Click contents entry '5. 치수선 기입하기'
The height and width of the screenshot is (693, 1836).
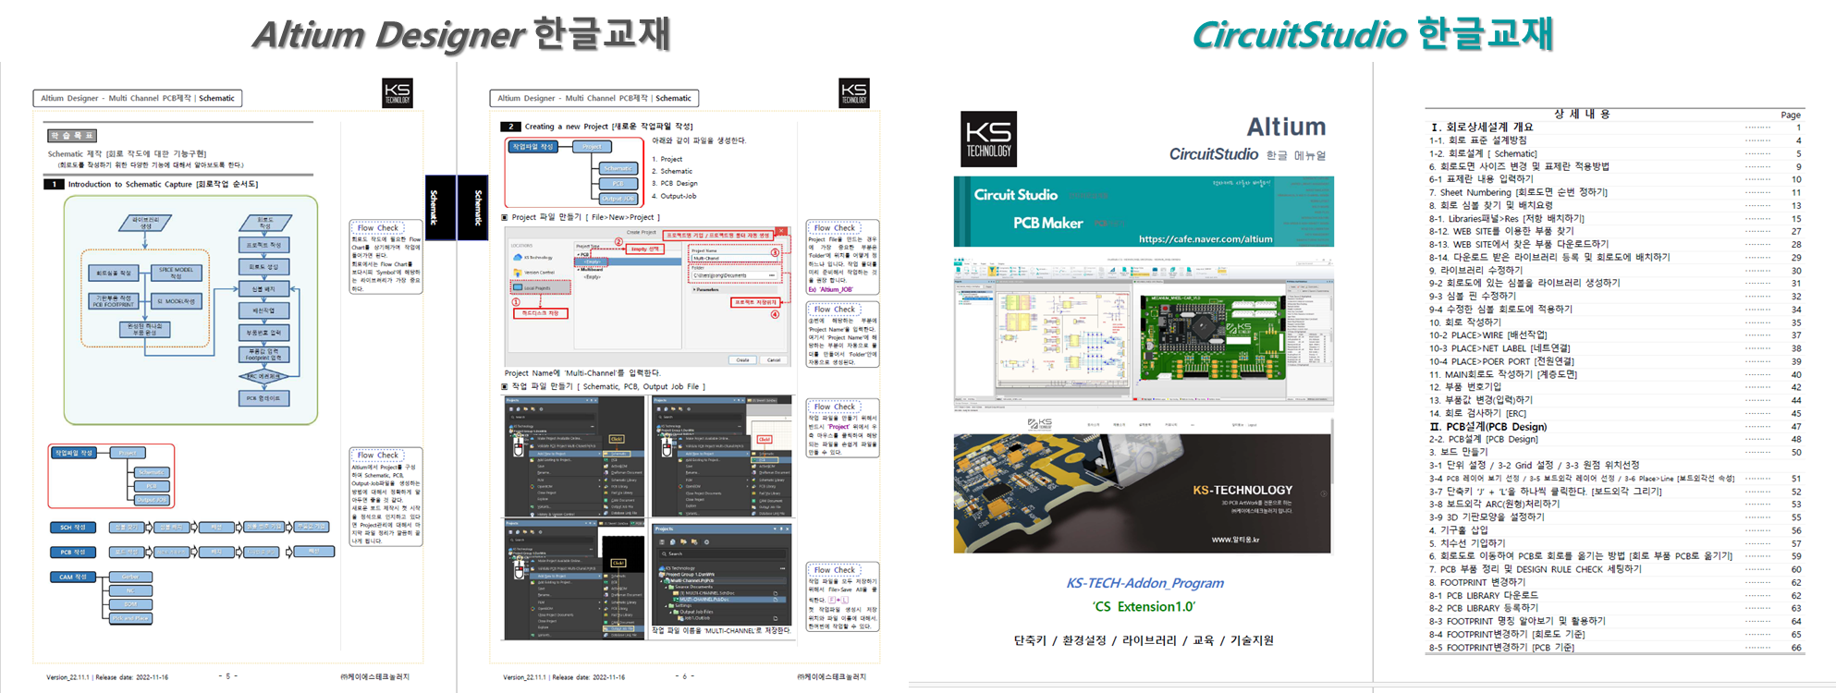[x=1467, y=543]
